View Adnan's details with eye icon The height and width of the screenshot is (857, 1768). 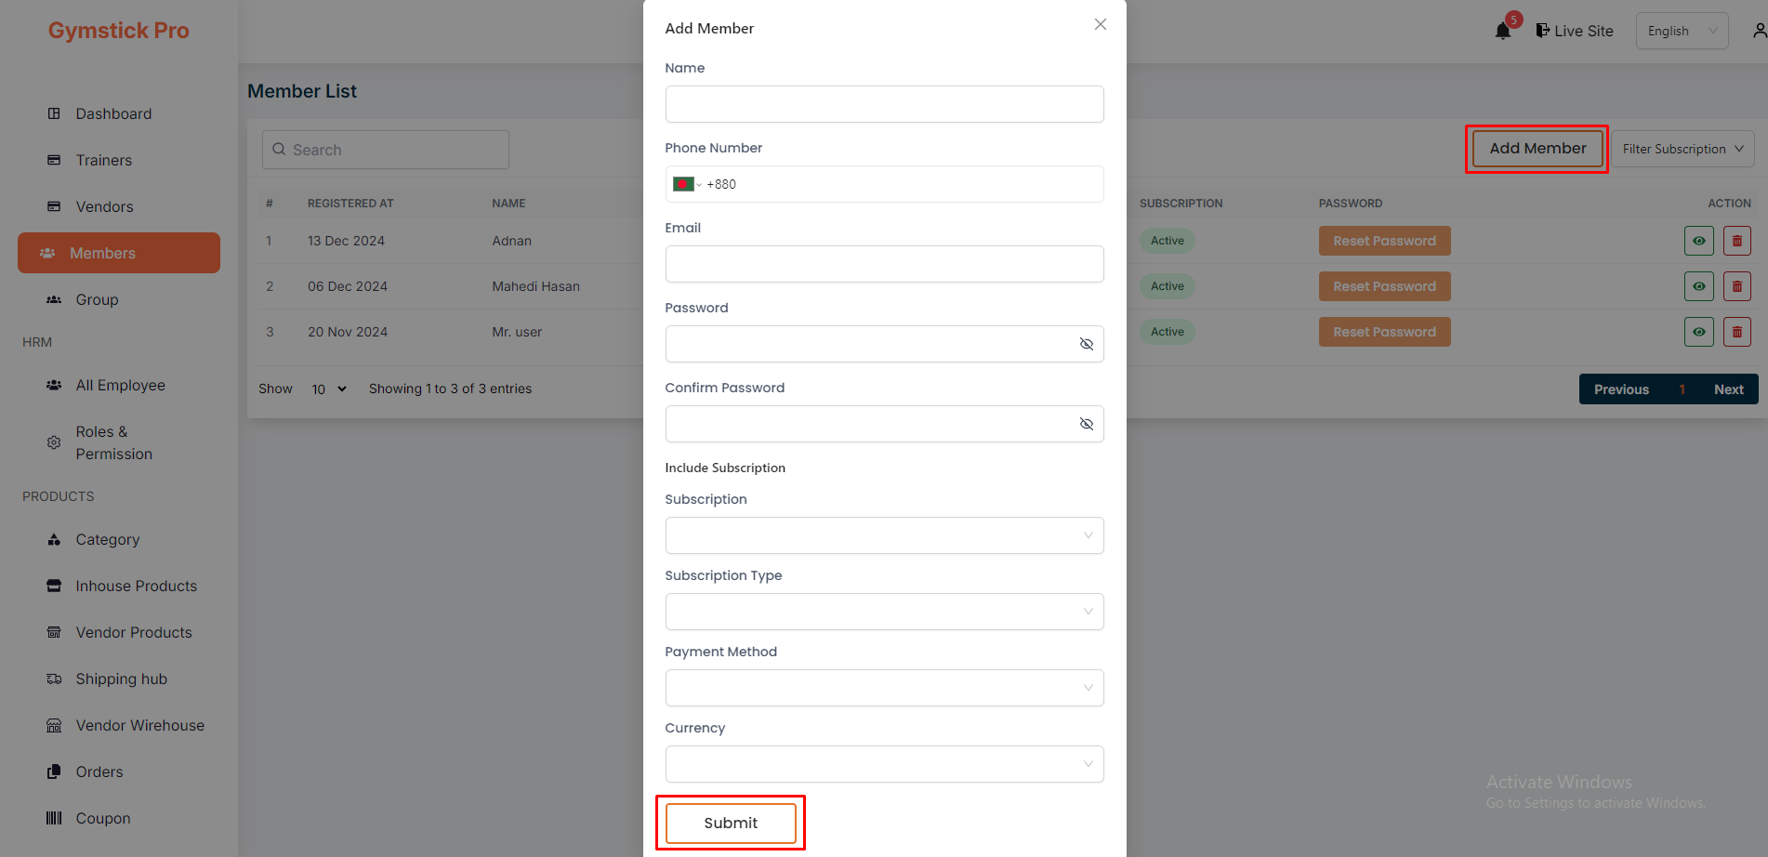point(1698,241)
